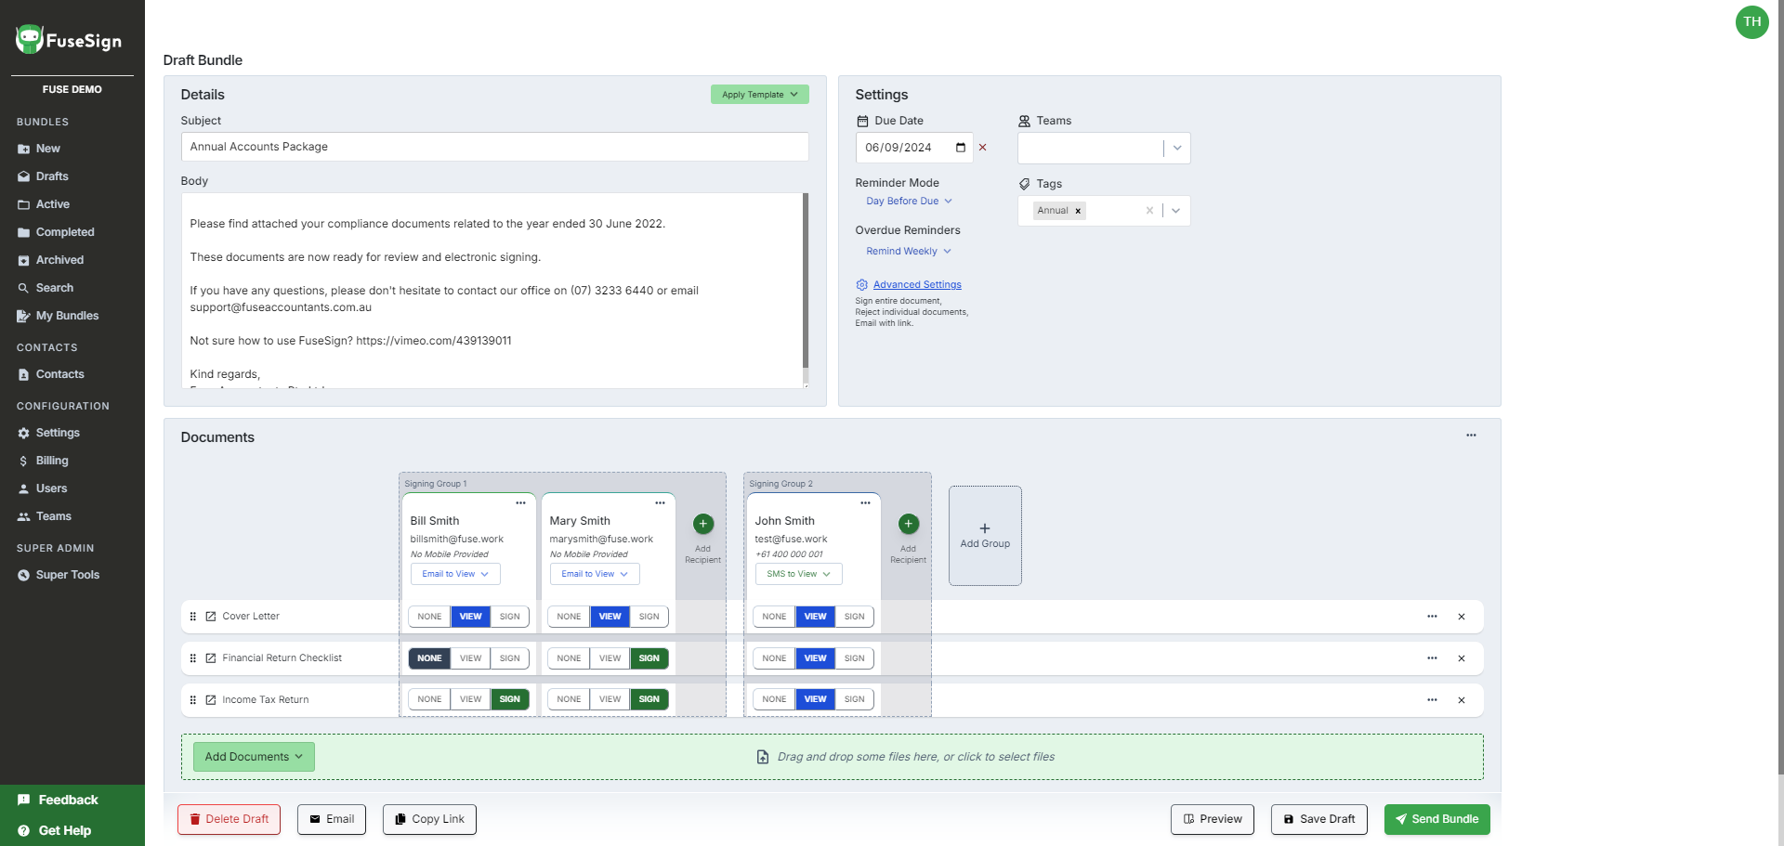Set Mary Smith's Financial Return Checklist to VIEW
Screen dimensions: 1784x846
610,658
